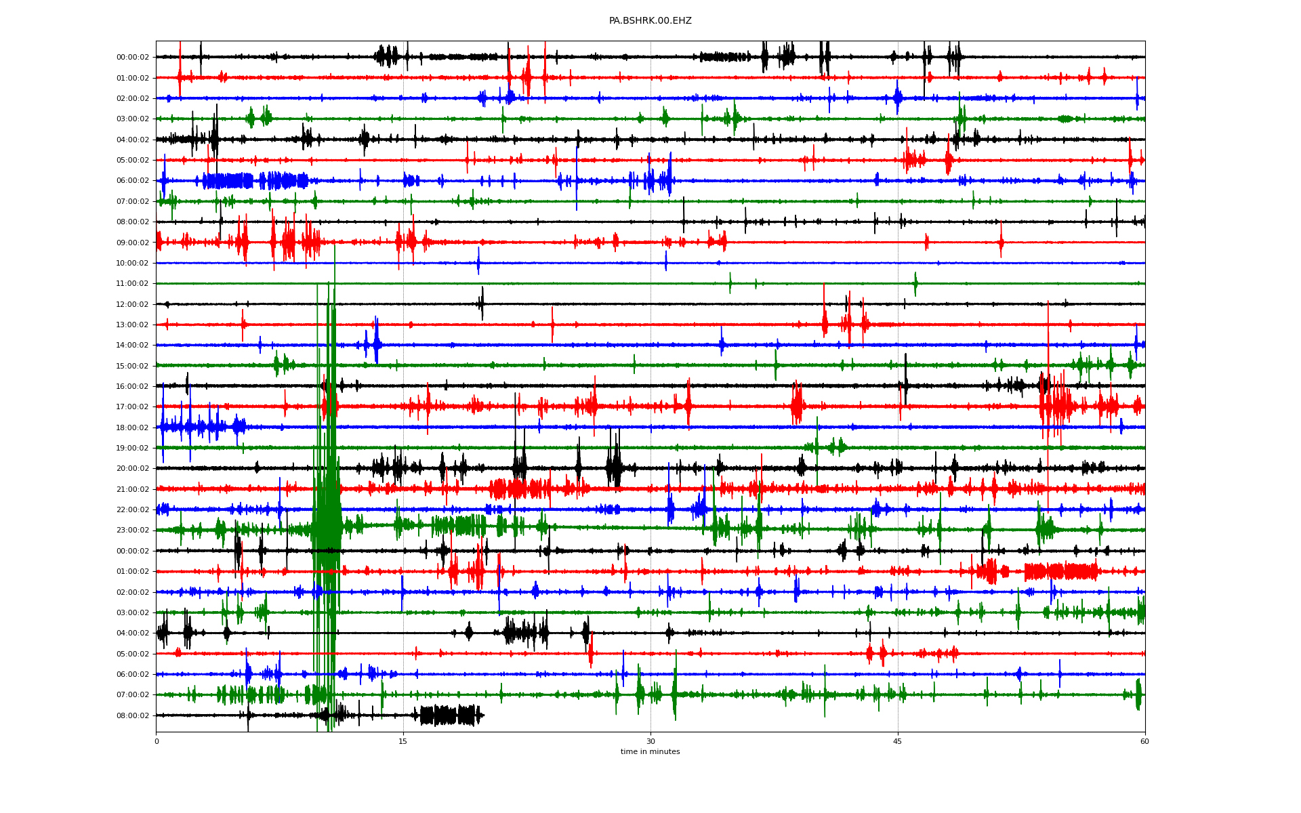Click the 11:00:02 row time label

(x=133, y=284)
